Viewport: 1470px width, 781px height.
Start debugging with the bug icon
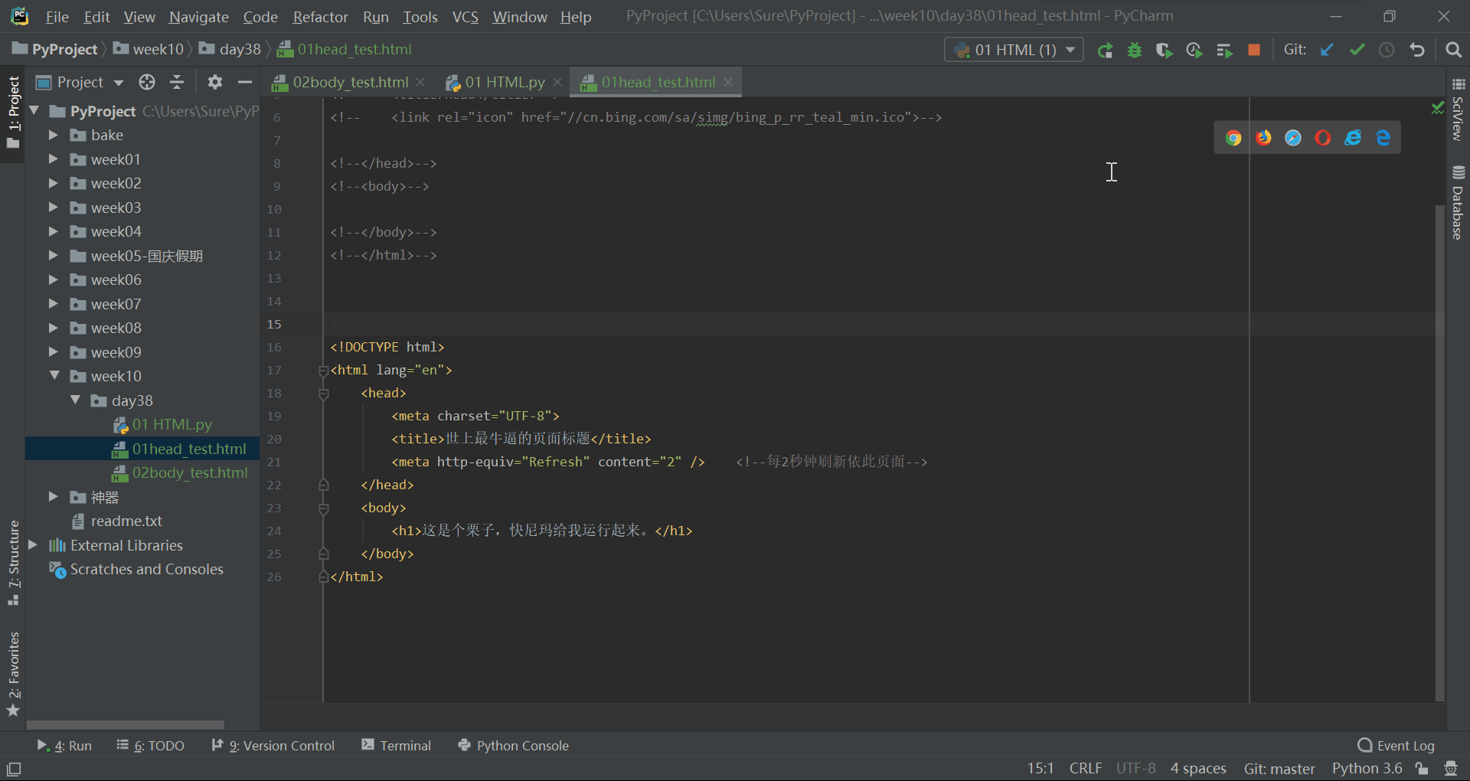click(x=1135, y=49)
